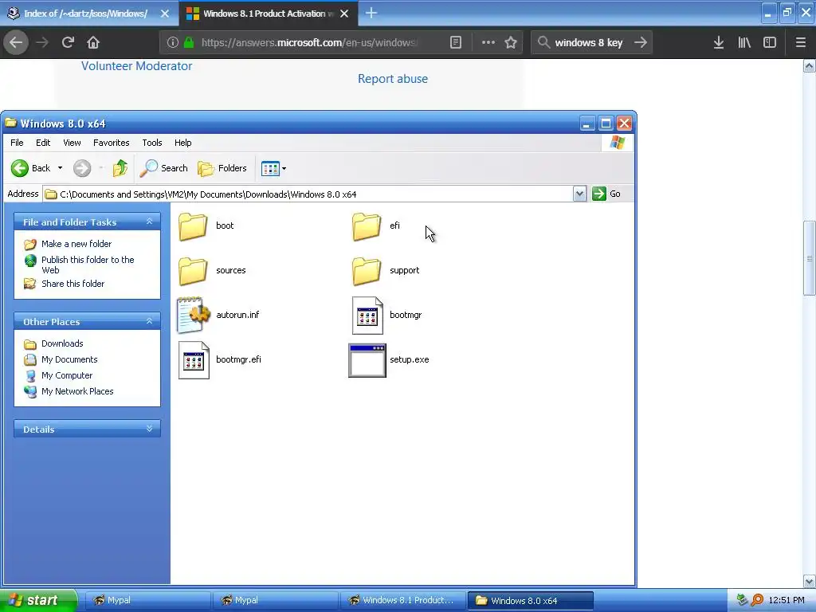The image size is (816, 612).
Task: Click Volunteer Moderator link
Action: 137,66
